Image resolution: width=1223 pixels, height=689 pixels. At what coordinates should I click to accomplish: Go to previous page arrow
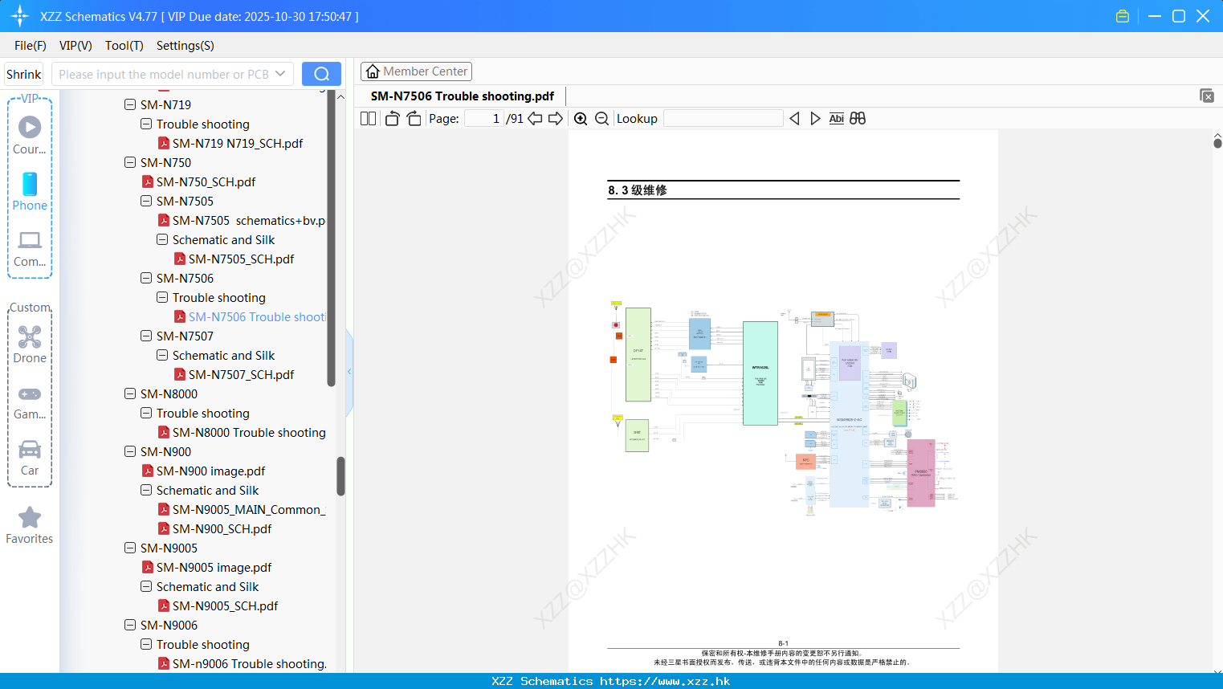[x=535, y=118]
